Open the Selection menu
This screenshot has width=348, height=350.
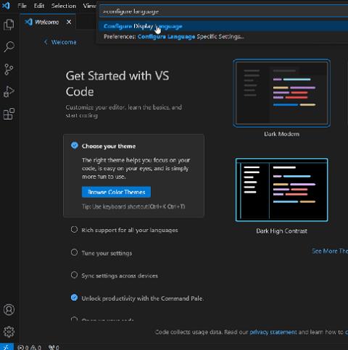(64, 6)
